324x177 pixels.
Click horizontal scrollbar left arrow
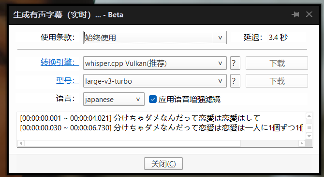pos(21,143)
